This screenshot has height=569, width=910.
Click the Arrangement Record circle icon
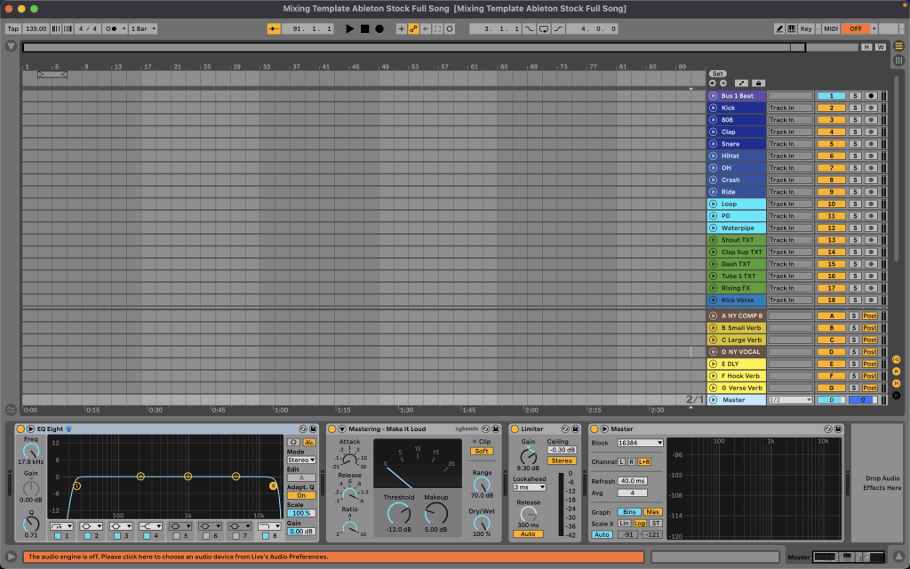pos(380,28)
